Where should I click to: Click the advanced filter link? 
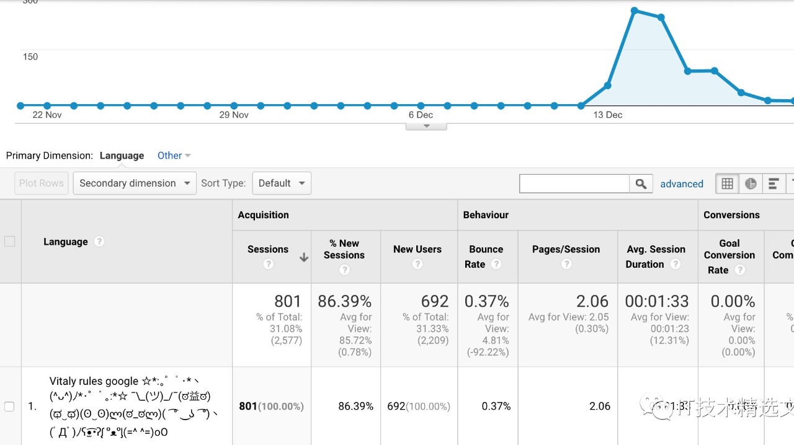682,184
